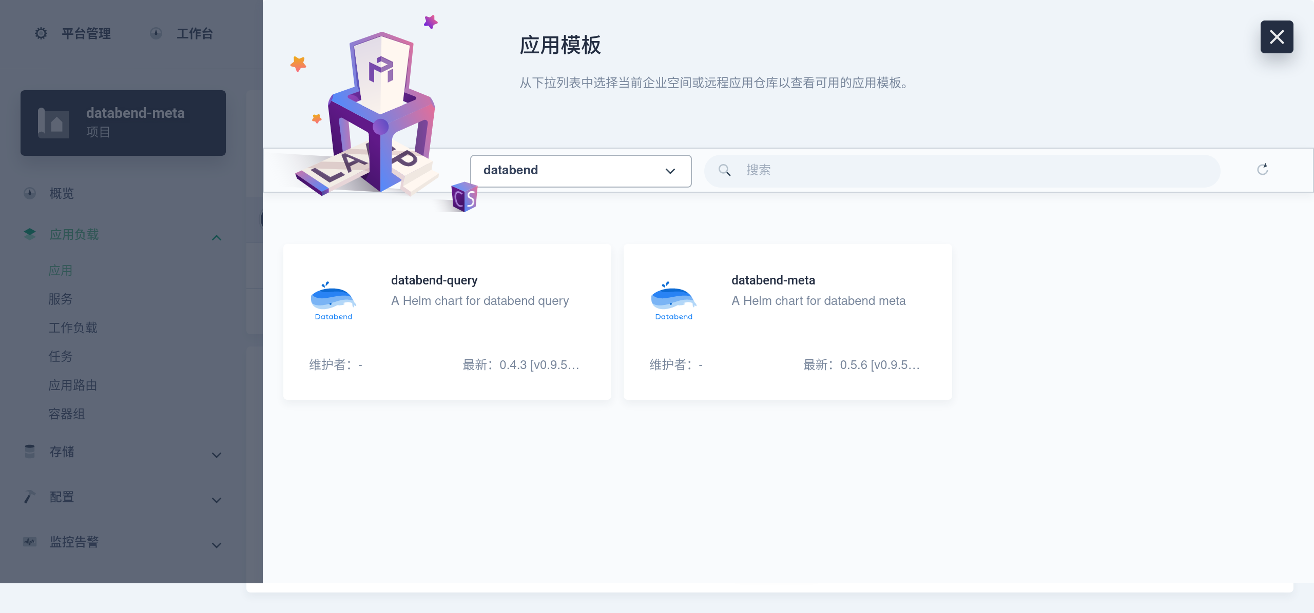Collapse the 应用负载 section chevron

pos(217,237)
